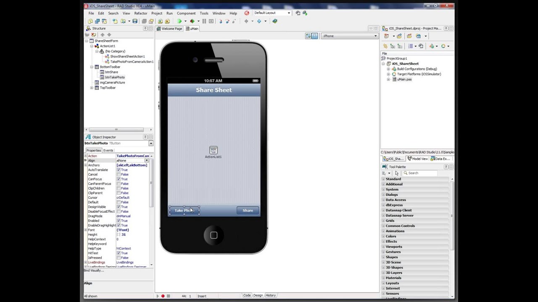Click the Expand All icon in Project Manager

click(393, 46)
